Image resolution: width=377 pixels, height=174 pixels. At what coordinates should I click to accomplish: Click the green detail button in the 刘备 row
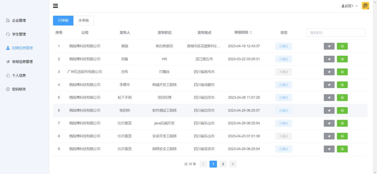[x=342, y=59]
